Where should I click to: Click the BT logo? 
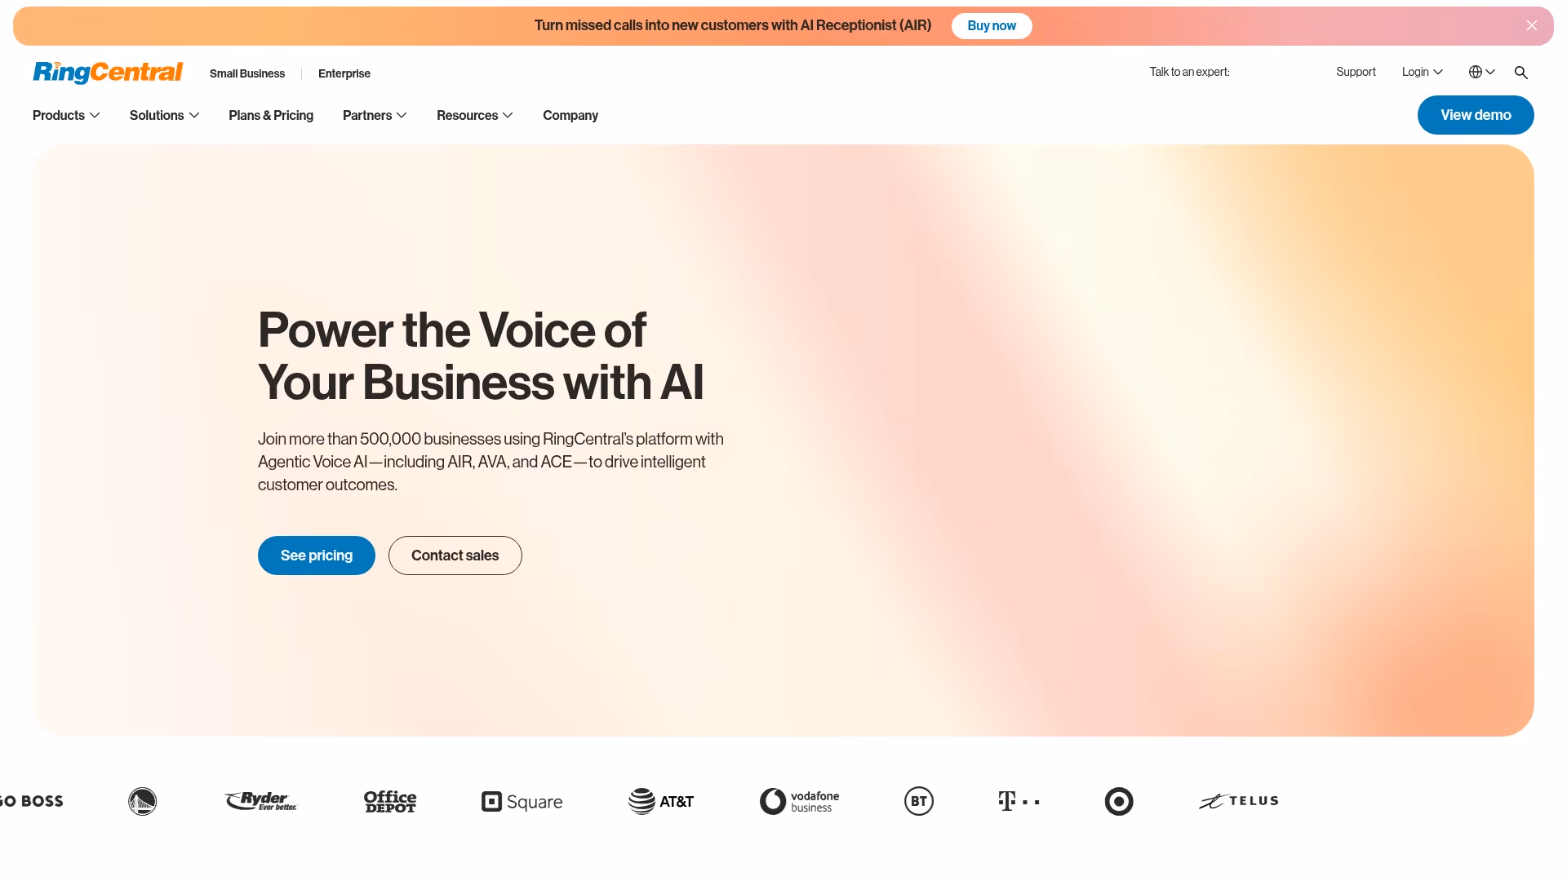point(919,801)
